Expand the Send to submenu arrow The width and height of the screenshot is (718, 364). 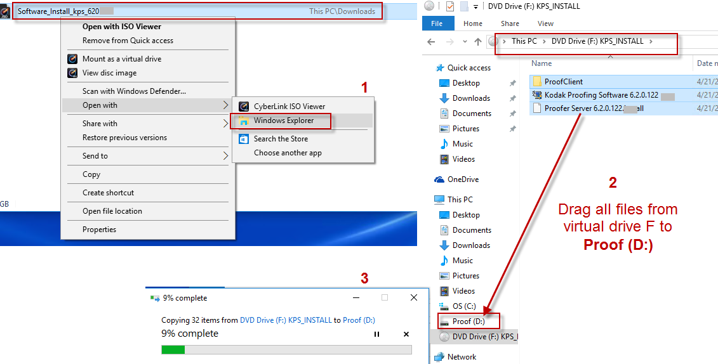(225, 156)
